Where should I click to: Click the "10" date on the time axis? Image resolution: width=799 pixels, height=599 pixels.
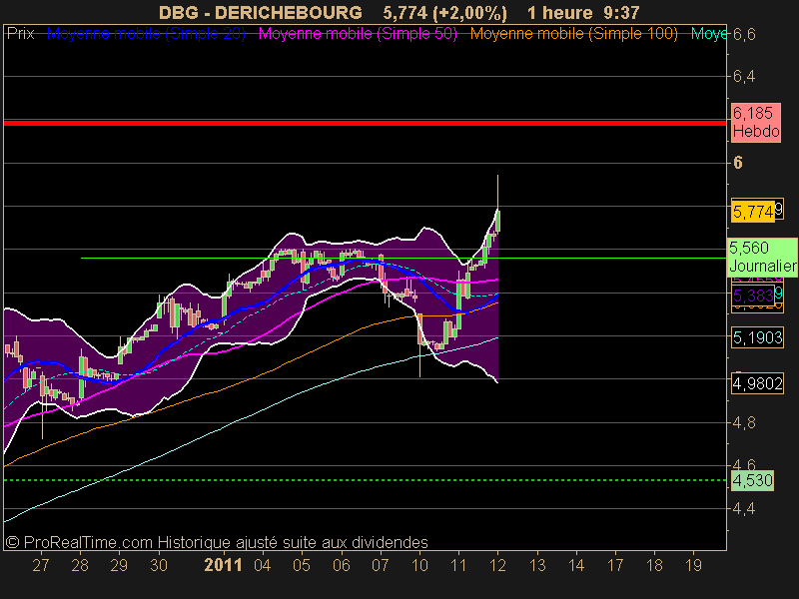coord(419,565)
